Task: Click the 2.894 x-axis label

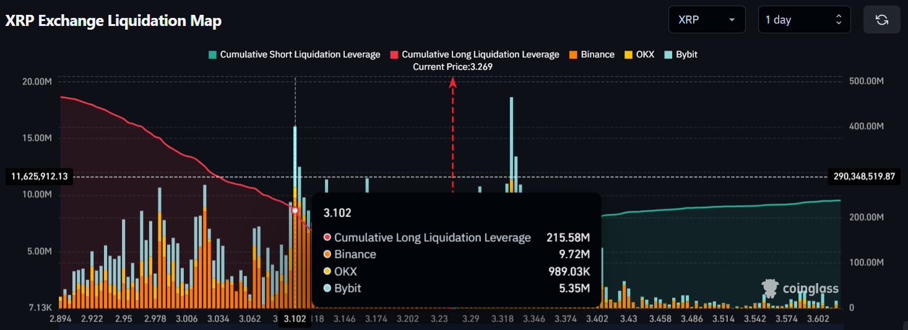Action: coord(61,319)
